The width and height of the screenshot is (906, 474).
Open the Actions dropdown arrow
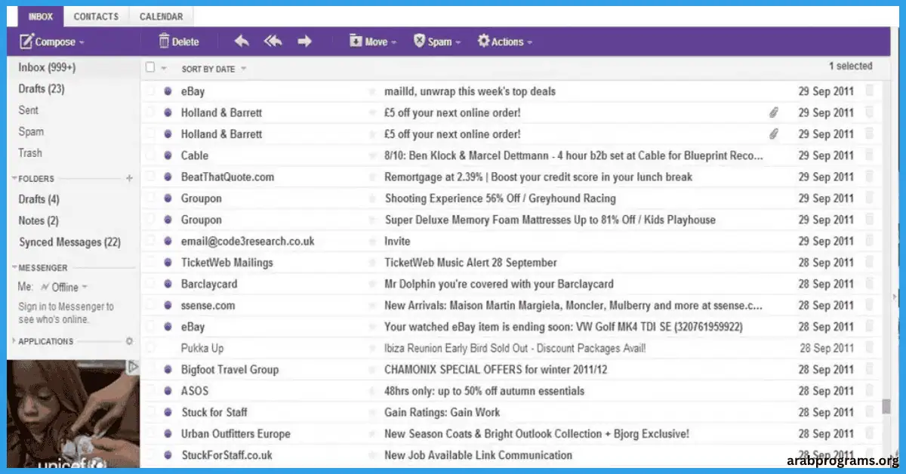(530, 43)
